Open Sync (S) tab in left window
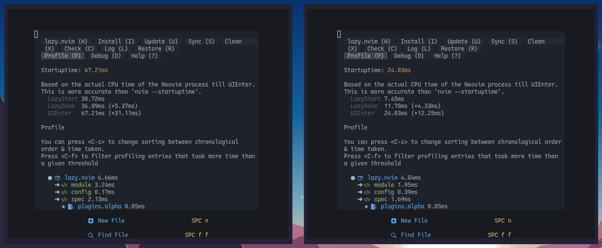602x248 pixels. point(201,42)
